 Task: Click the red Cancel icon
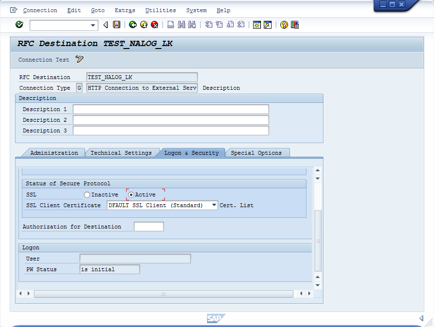(x=155, y=25)
